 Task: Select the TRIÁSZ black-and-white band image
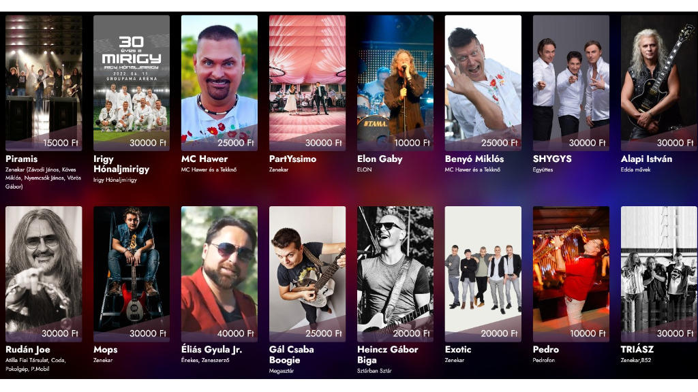tap(659, 274)
